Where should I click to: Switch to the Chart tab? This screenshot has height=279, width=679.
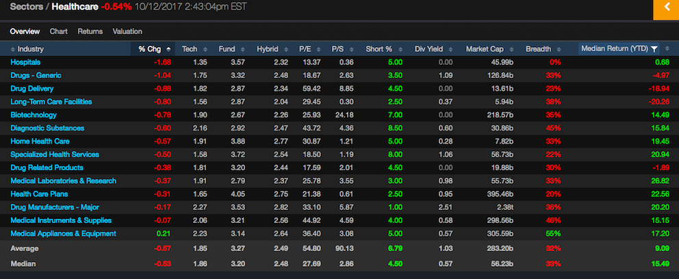58,31
